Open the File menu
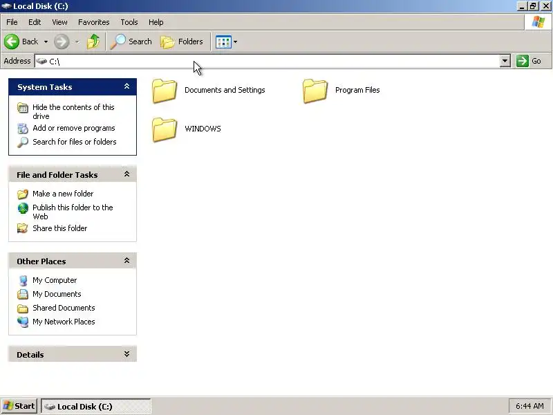Viewport: 553px width, 415px height. tap(12, 22)
